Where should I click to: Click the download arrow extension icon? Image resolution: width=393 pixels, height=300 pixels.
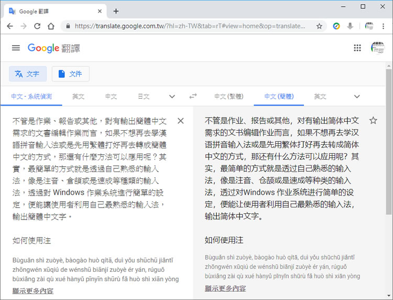coord(350,26)
